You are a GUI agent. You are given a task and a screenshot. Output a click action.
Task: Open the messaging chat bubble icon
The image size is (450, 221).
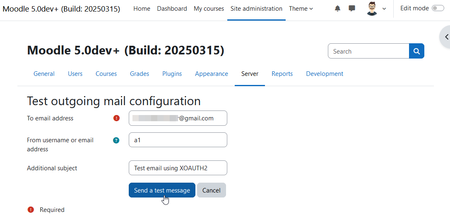352,9
